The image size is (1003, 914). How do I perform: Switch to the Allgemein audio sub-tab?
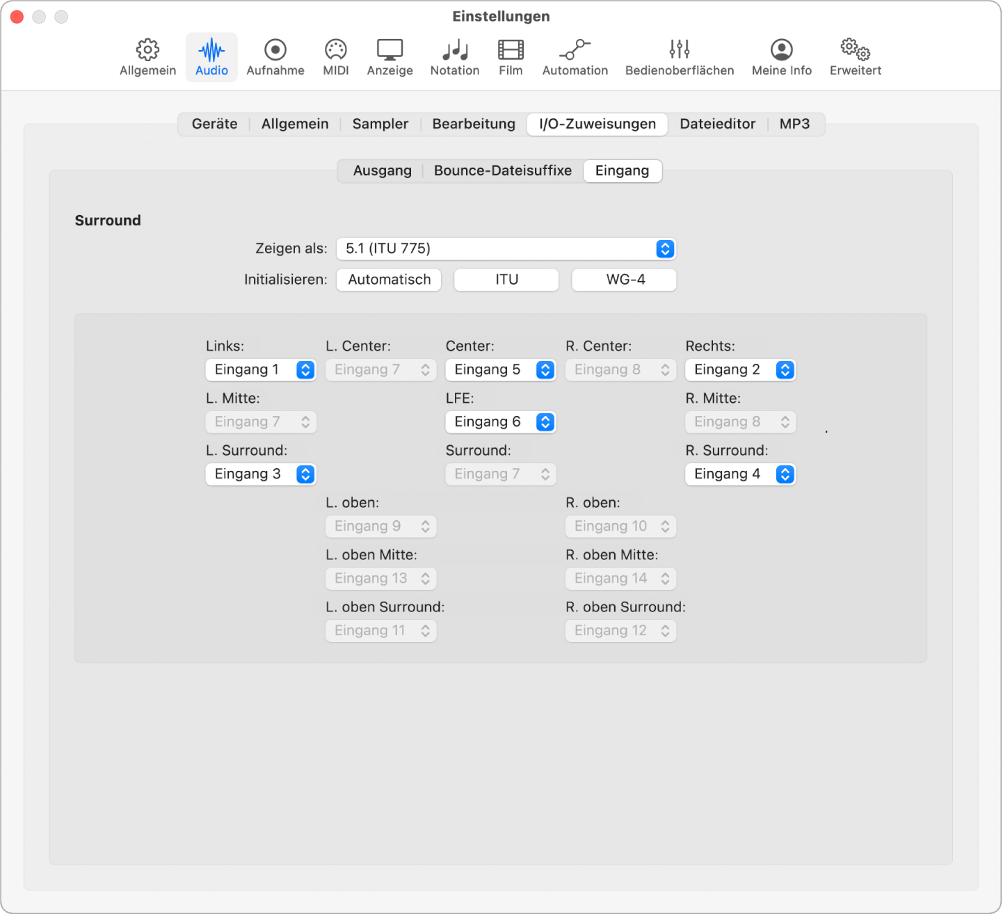(295, 124)
